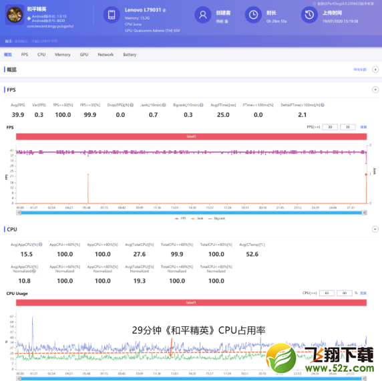
Task: Click FPS(>=) second threshold field 35
Action: [x=348, y=127]
